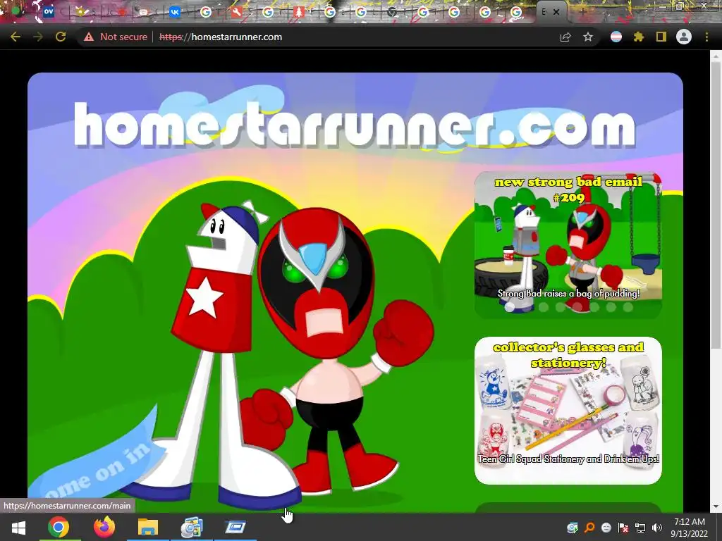Click the page vertical scrollbar thumb
This screenshot has height=541, width=722.
coord(716,205)
